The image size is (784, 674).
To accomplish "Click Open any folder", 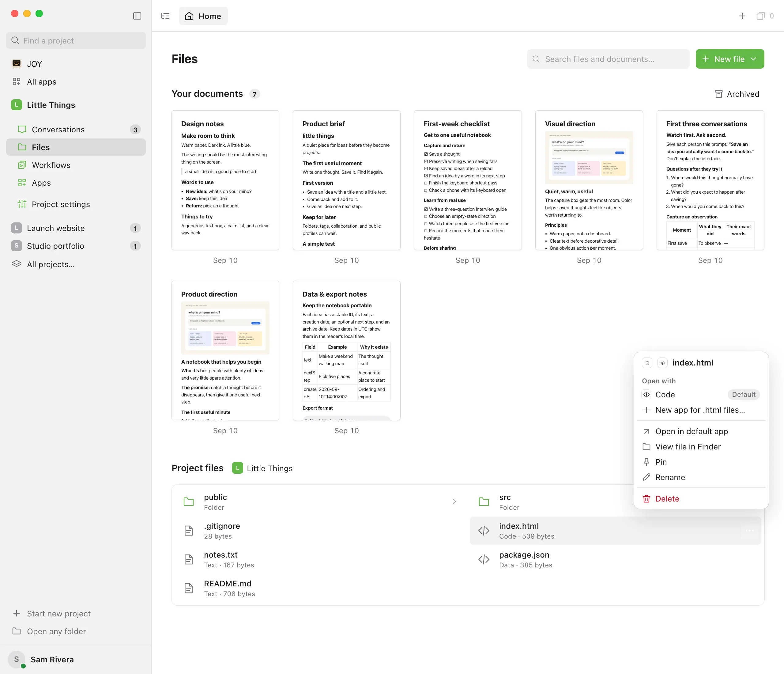I will pyautogui.click(x=76, y=631).
